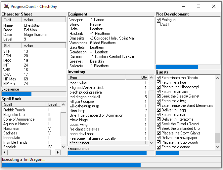Click the Spell column header
Screen dimensions: 223x170
click(x=24, y=104)
